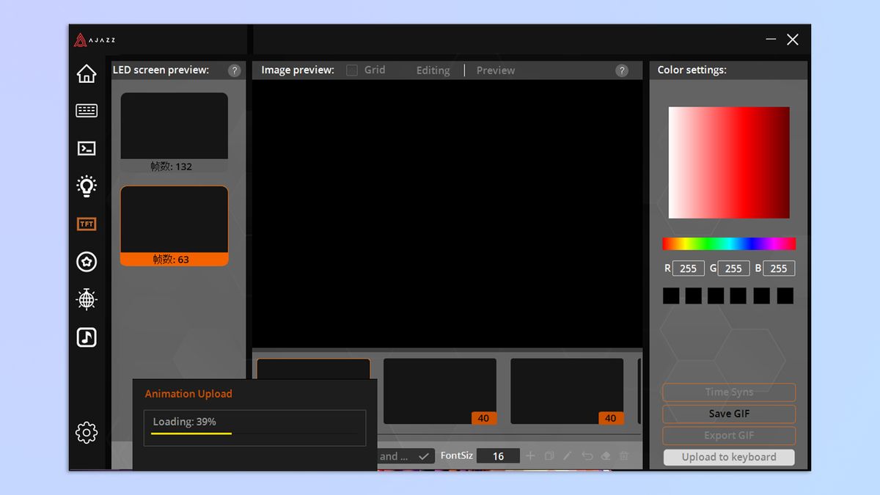This screenshot has width=880, height=495.
Task: Open the star badge icon in sidebar
Action: click(x=87, y=262)
